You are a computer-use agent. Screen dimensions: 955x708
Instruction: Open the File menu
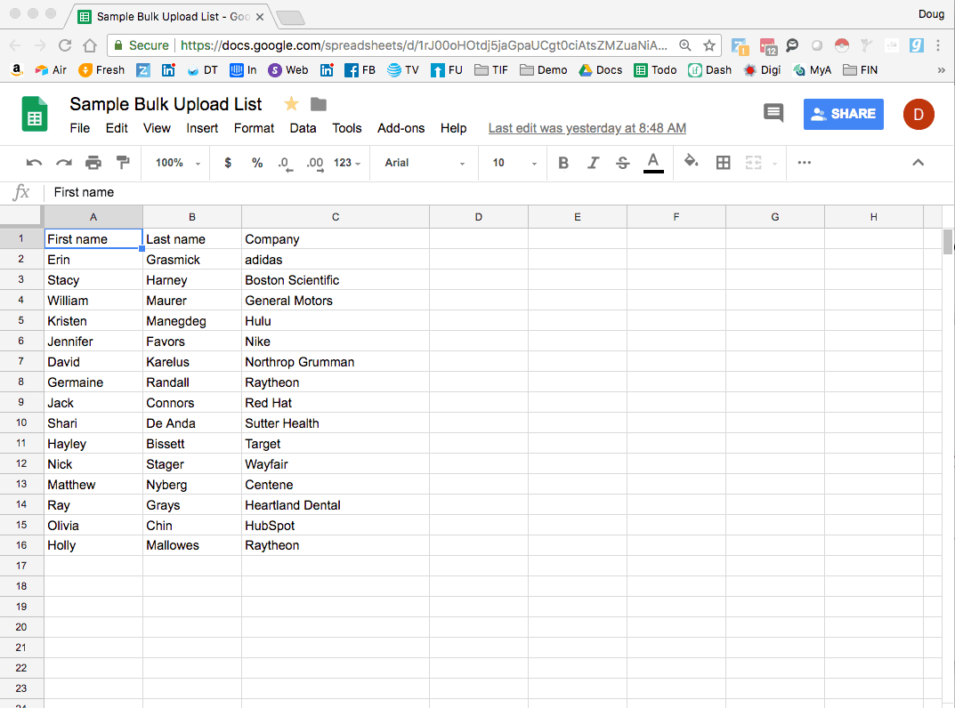(80, 128)
